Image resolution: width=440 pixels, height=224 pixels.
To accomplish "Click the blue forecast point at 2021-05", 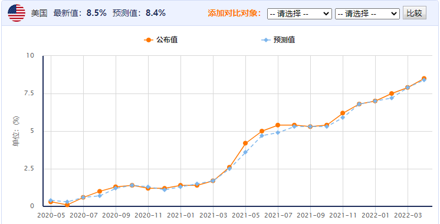I will [x=245, y=152].
